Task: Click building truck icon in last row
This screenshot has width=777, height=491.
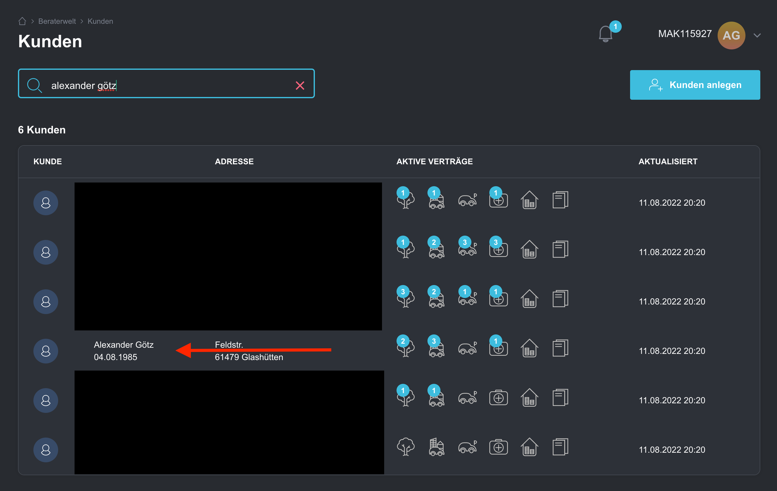Action: (436, 447)
